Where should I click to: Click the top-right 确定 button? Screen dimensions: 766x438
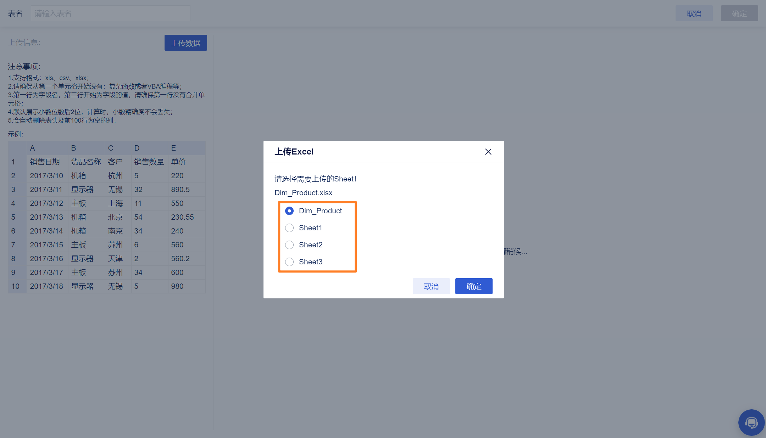(x=739, y=13)
